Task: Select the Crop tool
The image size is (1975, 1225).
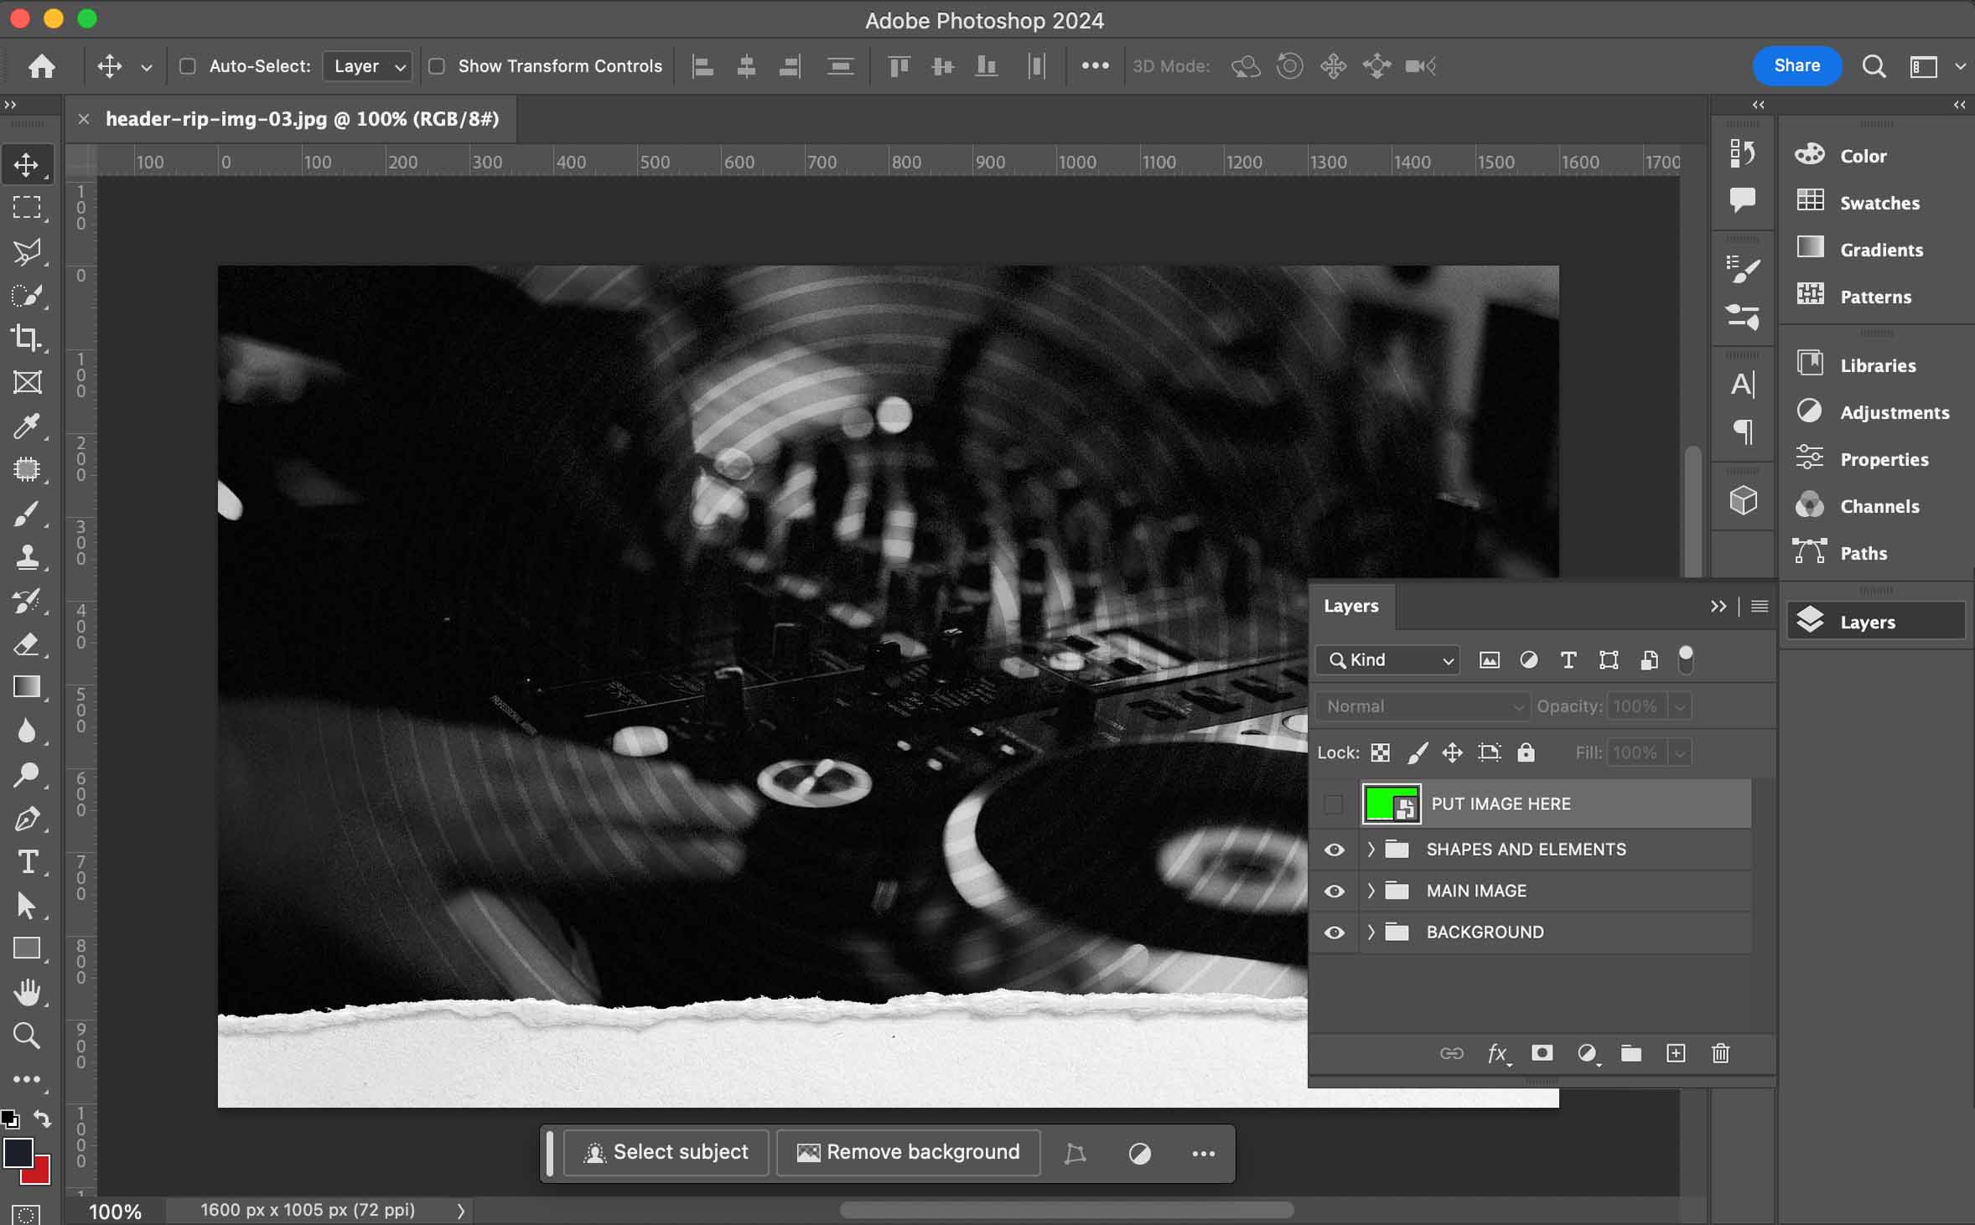Action: pos(27,339)
